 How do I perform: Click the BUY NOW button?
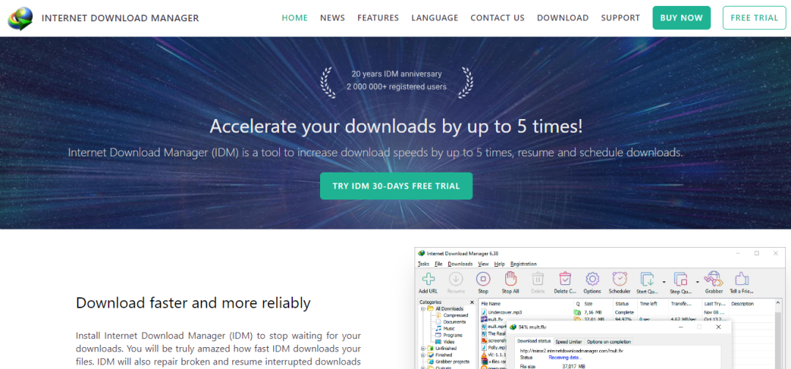[x=681, y=18]
